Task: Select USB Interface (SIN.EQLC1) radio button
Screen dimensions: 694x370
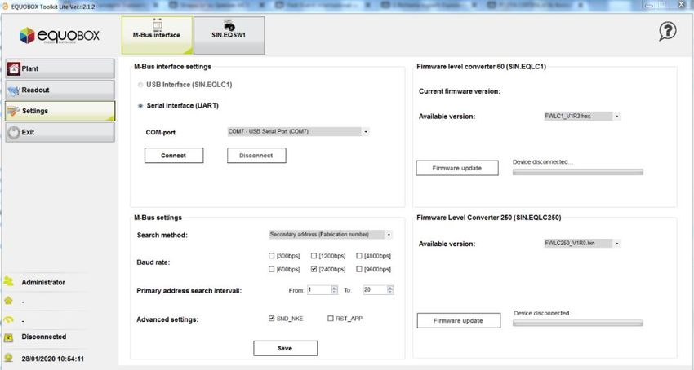Action: 140,85
